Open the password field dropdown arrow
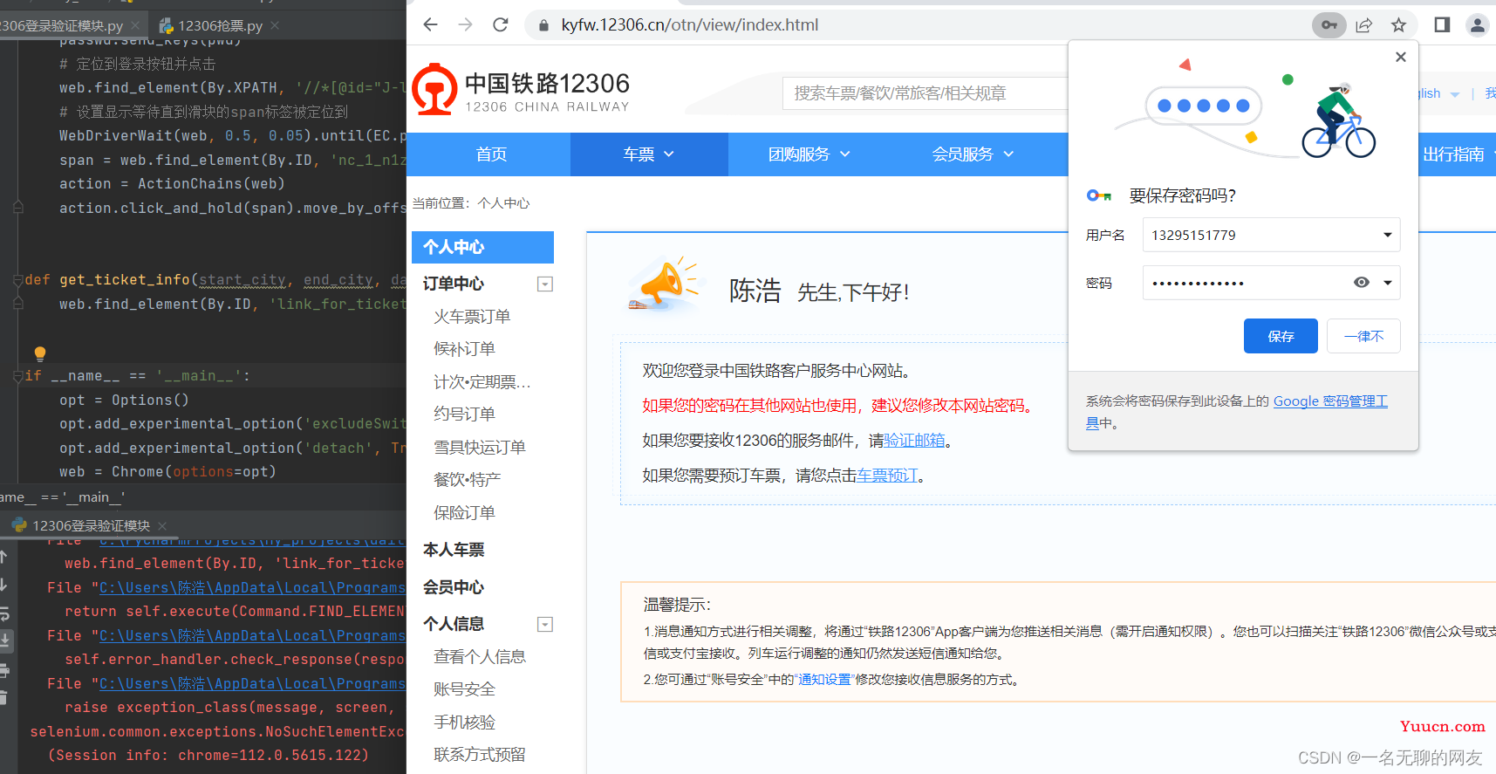Screen dimensions: 1496x774 coord(1387,283)
